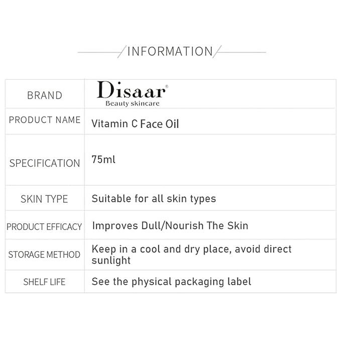Click the STORAGE METHOD label

tap(44, 255)
